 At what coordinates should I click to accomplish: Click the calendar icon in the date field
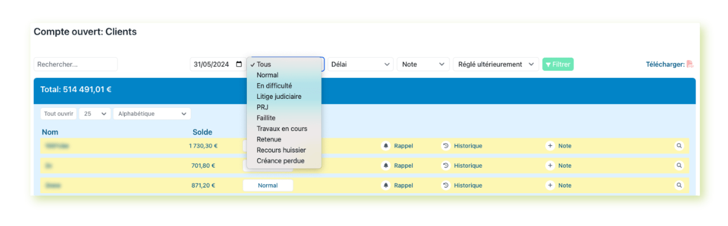239,64
